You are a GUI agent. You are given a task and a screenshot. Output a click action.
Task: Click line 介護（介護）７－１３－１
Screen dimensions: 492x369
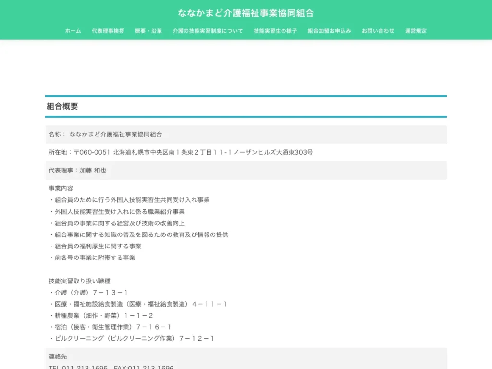click(x=88, y=293)
